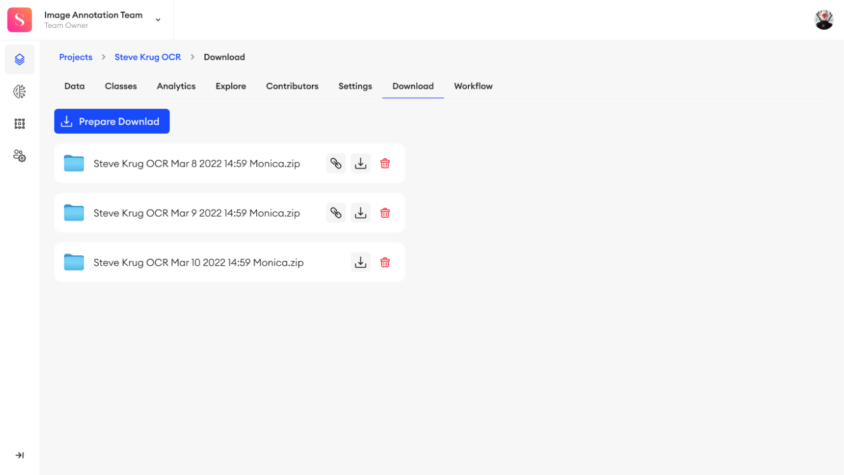This screenshot has height=475, width=844.
Task: Select file name Steve Krug OCR Mar 8 2022 14:59 Monica.zip
Action: click(197, 163)
